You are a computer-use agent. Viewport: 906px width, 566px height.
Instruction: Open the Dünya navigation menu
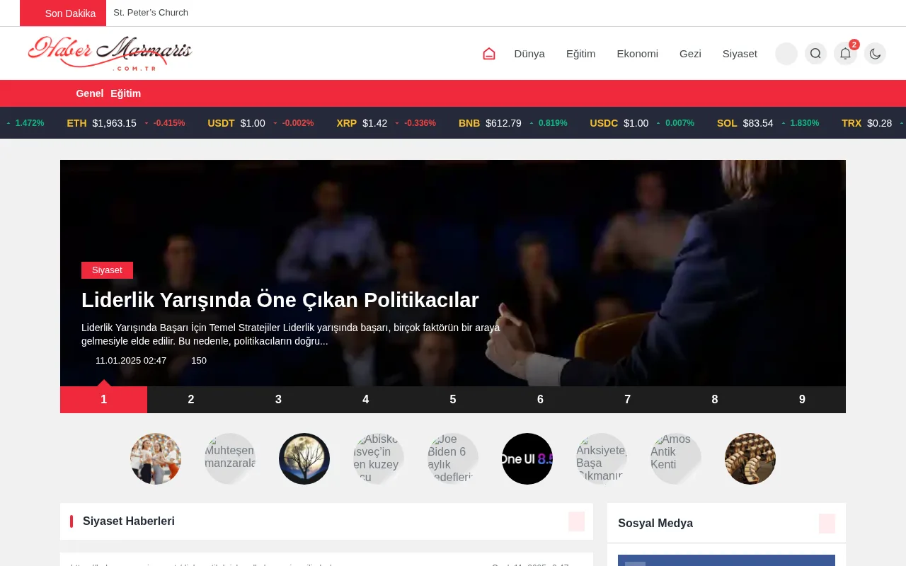pos(529,53)
